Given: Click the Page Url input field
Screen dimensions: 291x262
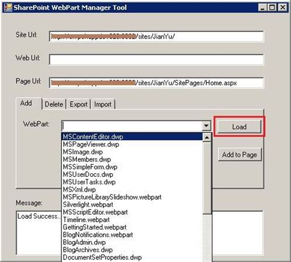Looking at the screenshot, I should tap(157, 83).
